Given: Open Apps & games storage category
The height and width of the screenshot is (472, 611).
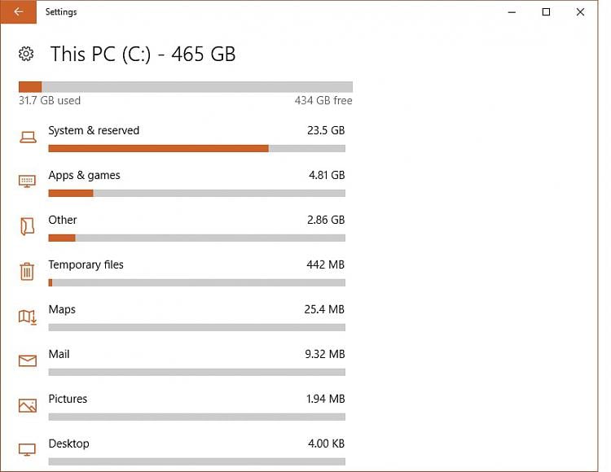Looking at the screenshot, I should (84, 175).
